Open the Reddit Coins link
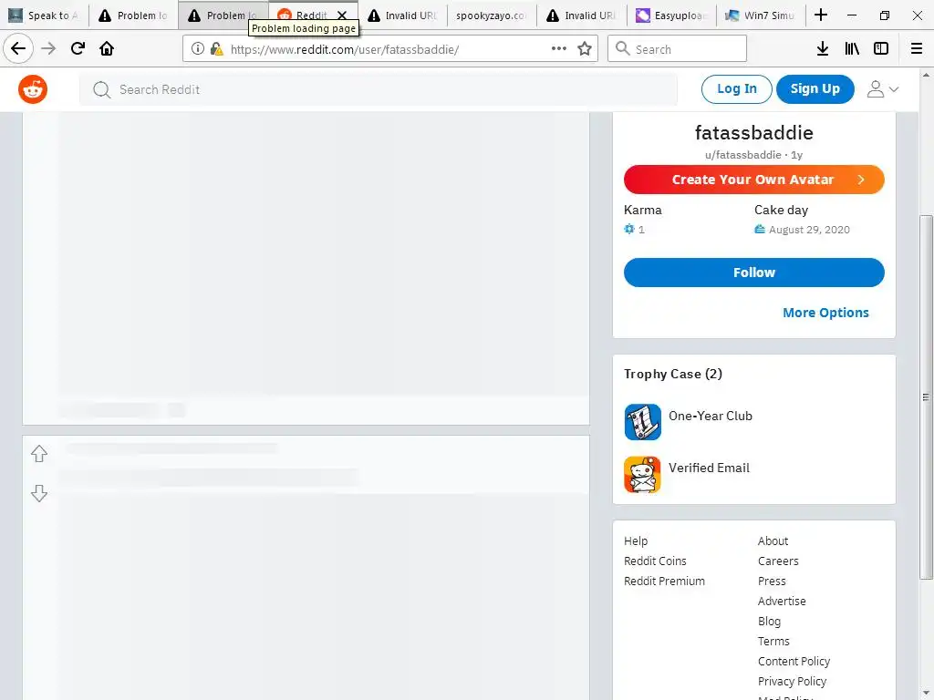This screenshot has width=934, height=700. (x=655, y=561)
